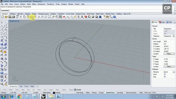Toggle the wallpaper Show checkbox

click(x=165, y=74)
